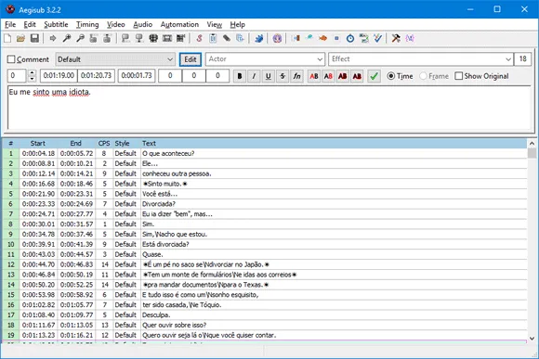Screen dimensions: 539x359
Task: Open the Styles Manager toolbar icon
Action: 200,38
